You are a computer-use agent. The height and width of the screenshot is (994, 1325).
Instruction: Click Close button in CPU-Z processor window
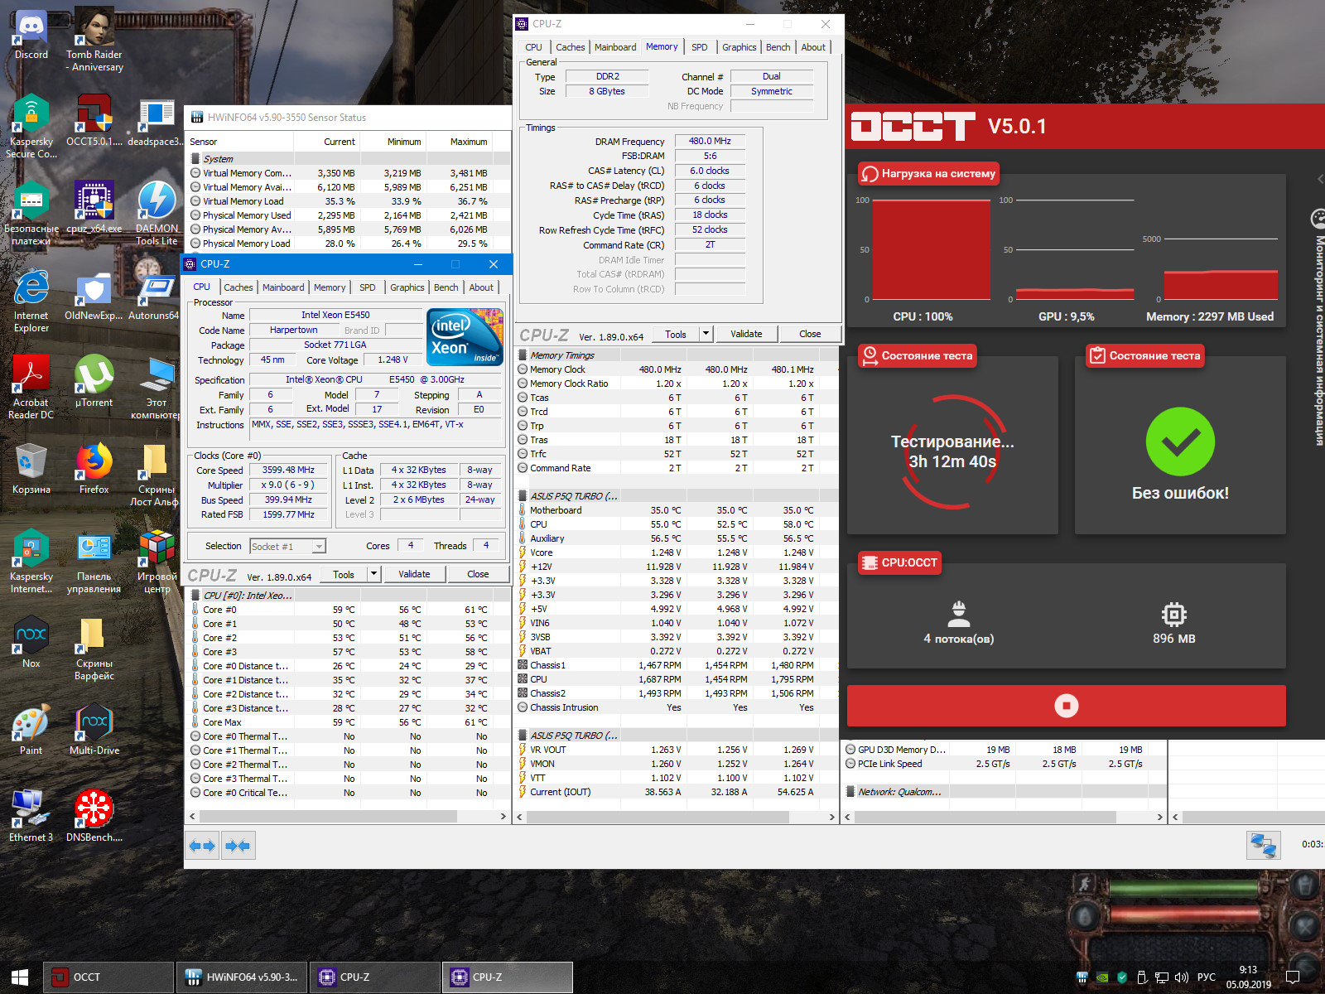[478, 574]
